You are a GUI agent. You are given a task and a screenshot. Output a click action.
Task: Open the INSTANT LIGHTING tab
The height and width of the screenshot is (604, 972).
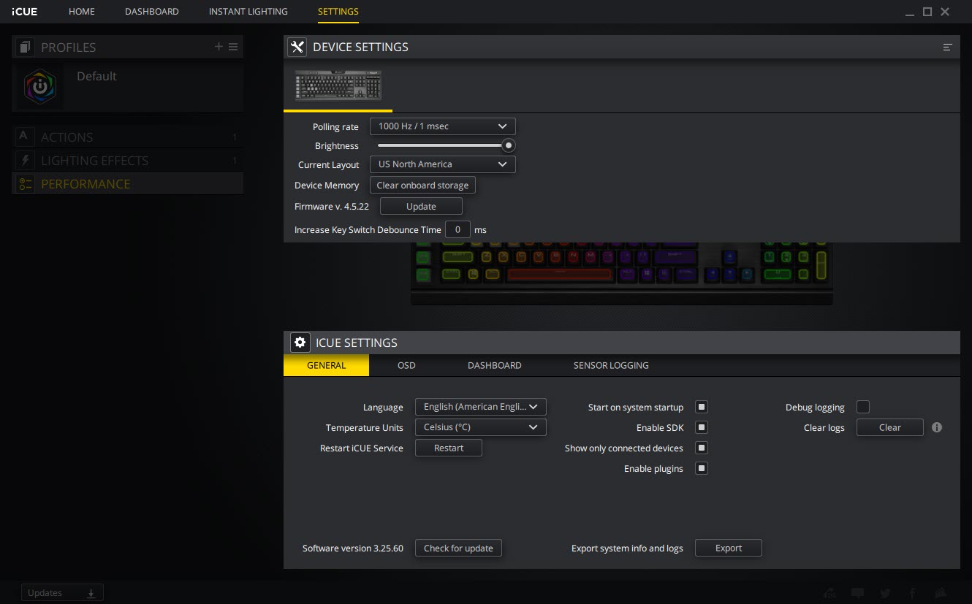[248, 12]
